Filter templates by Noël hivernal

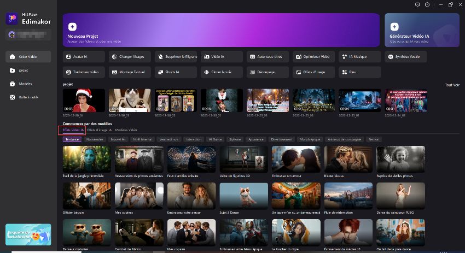coord(143,139)
